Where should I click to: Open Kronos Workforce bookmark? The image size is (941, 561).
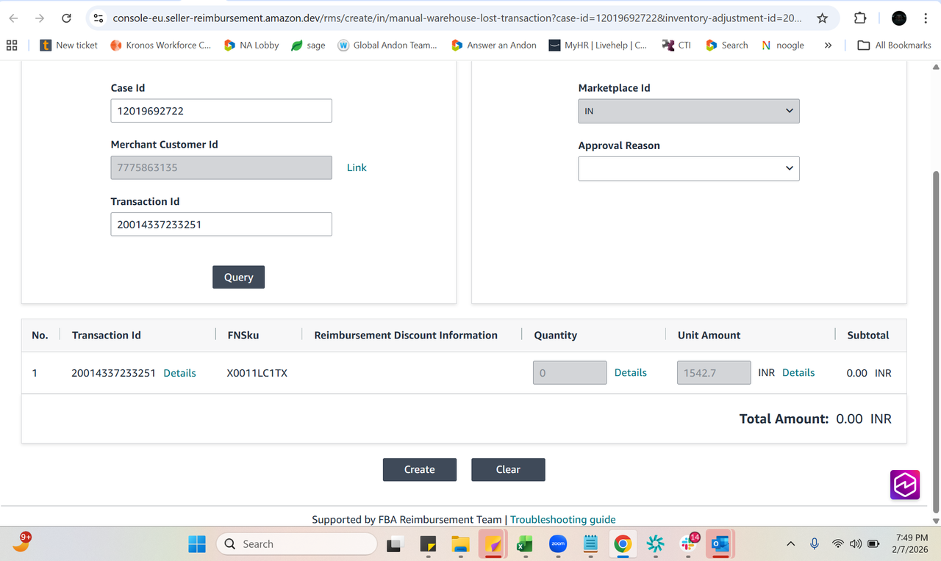[x=160, y=45]
